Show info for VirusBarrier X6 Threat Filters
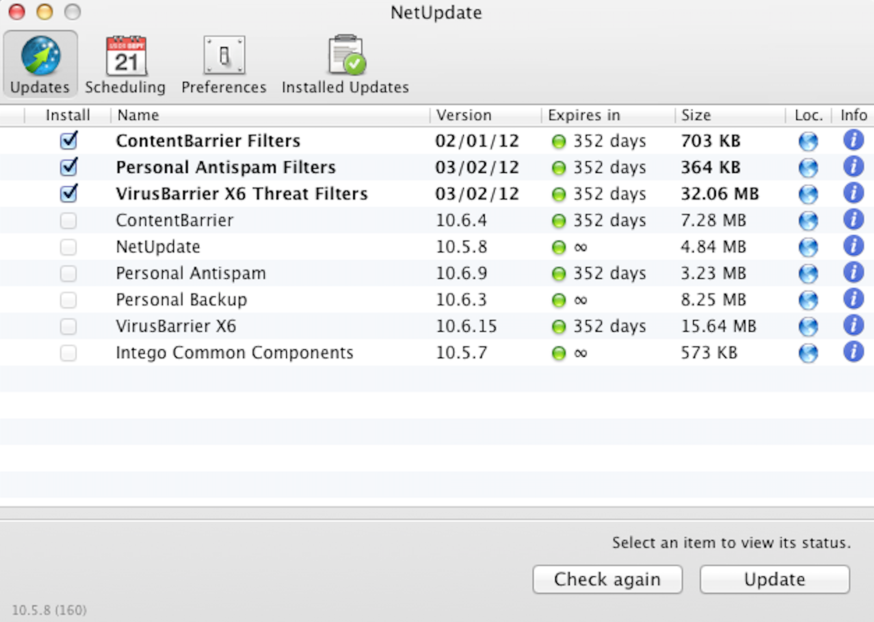874x622 pixels. (x=853, y=193)
